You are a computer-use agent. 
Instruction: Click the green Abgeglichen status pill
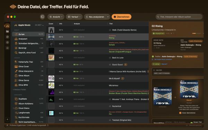158,33
